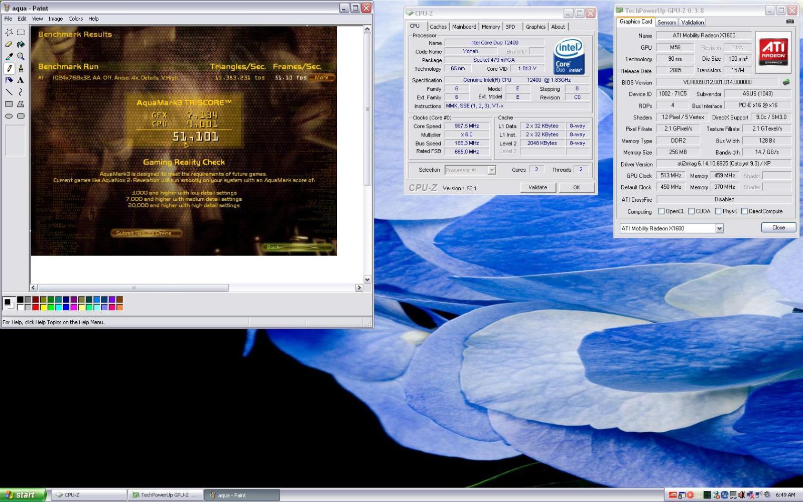Select the Pencil tool in Paint
Viewport: 803px width, 502px height.
tap(9, 68)
